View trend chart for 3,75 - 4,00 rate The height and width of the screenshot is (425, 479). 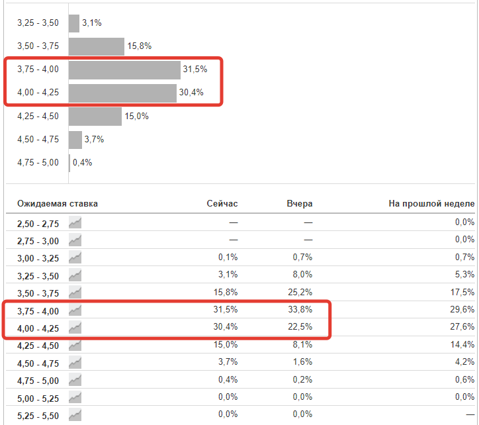(75, 309)
